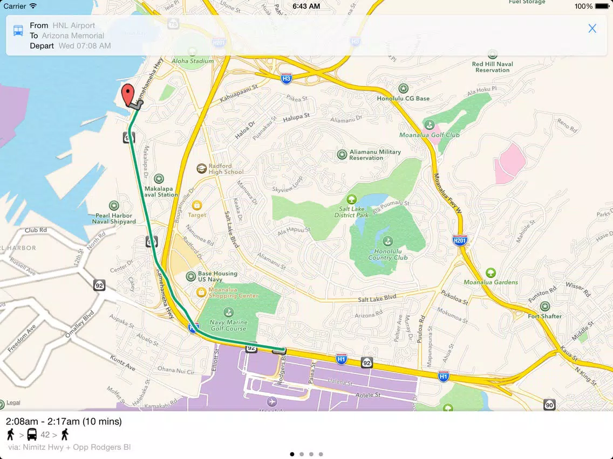Select the fourth route page dot
Viewport: 613px width, 459px height.
[321, 454]
